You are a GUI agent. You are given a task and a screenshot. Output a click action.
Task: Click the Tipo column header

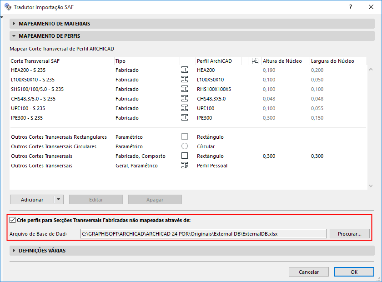147,61
